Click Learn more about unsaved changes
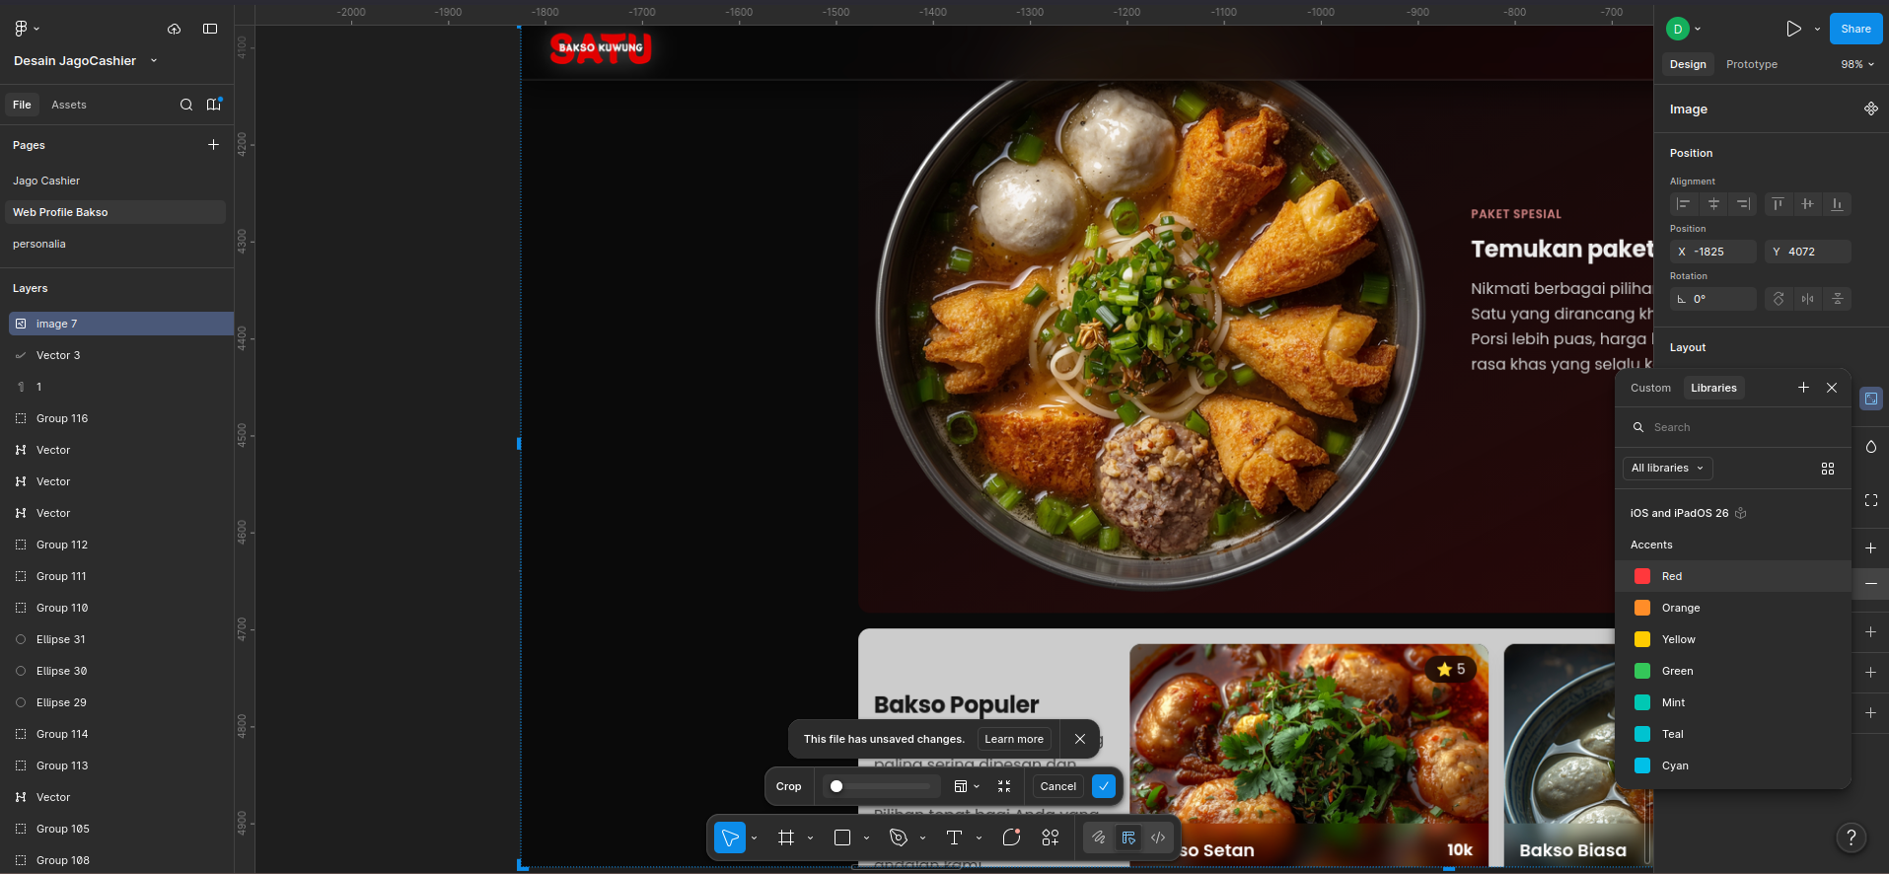This screenshot has width=1889, height=874. pos(1014,739)
